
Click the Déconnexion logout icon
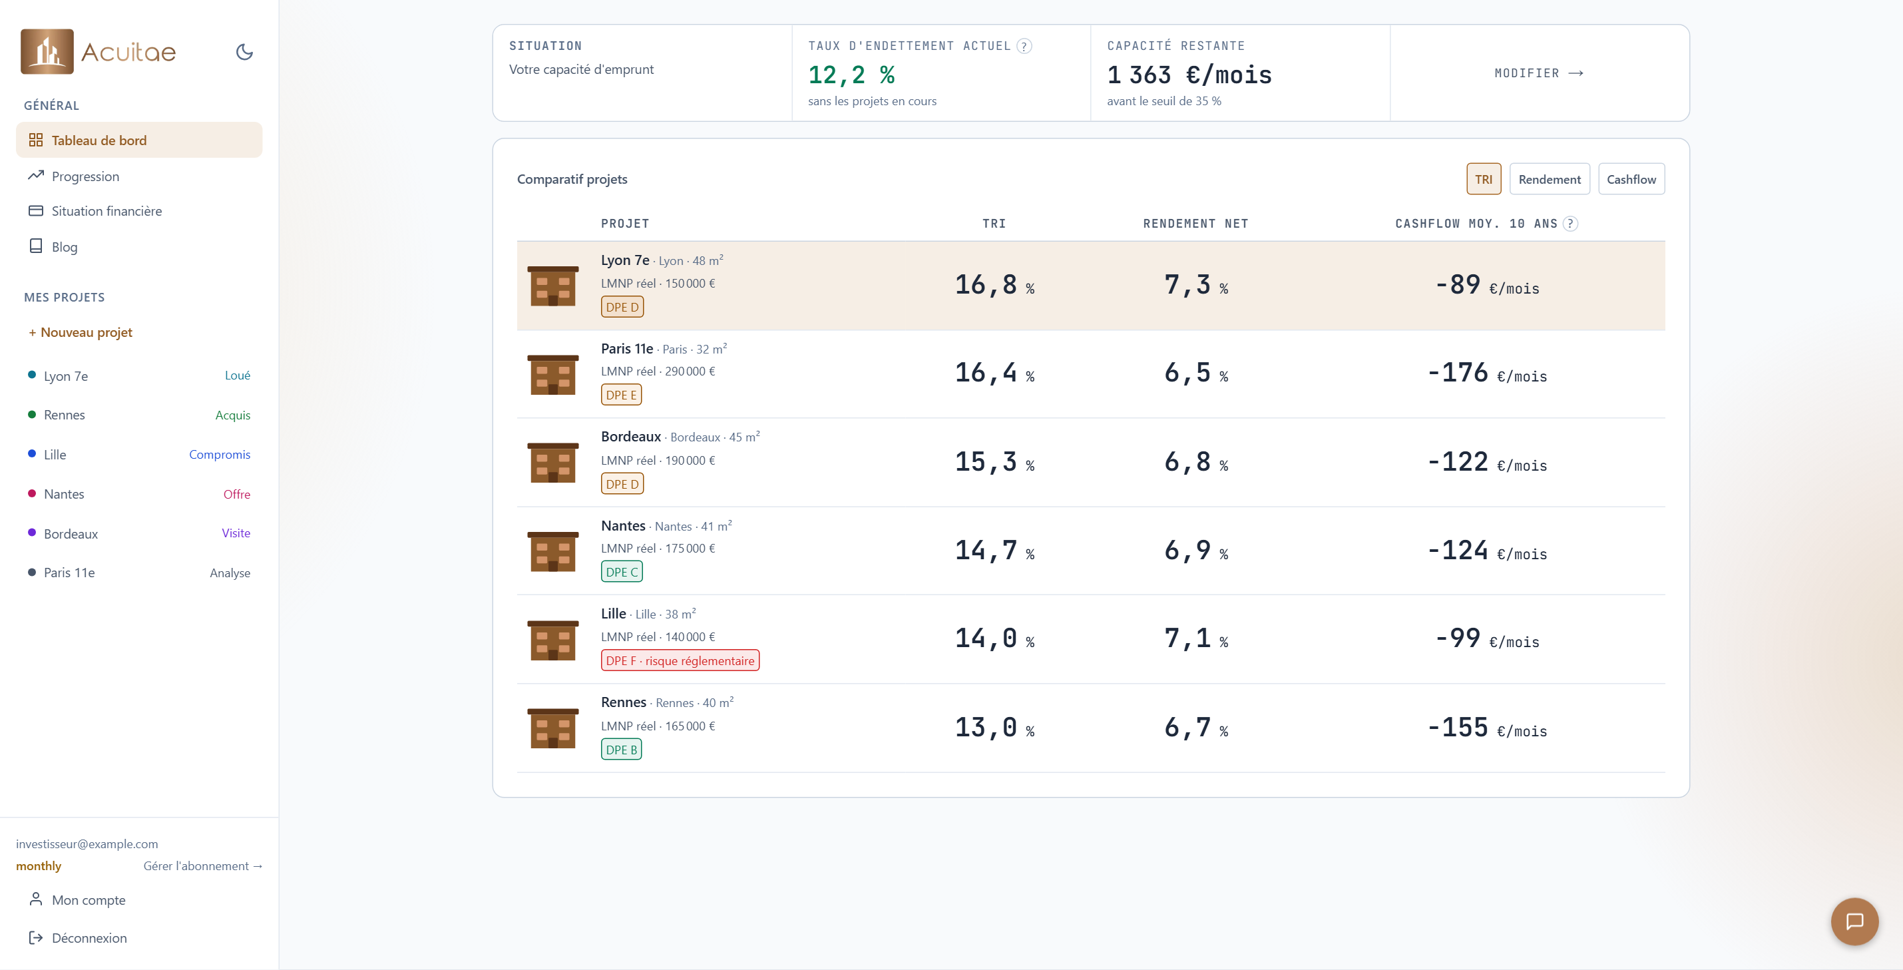(35, 937)
